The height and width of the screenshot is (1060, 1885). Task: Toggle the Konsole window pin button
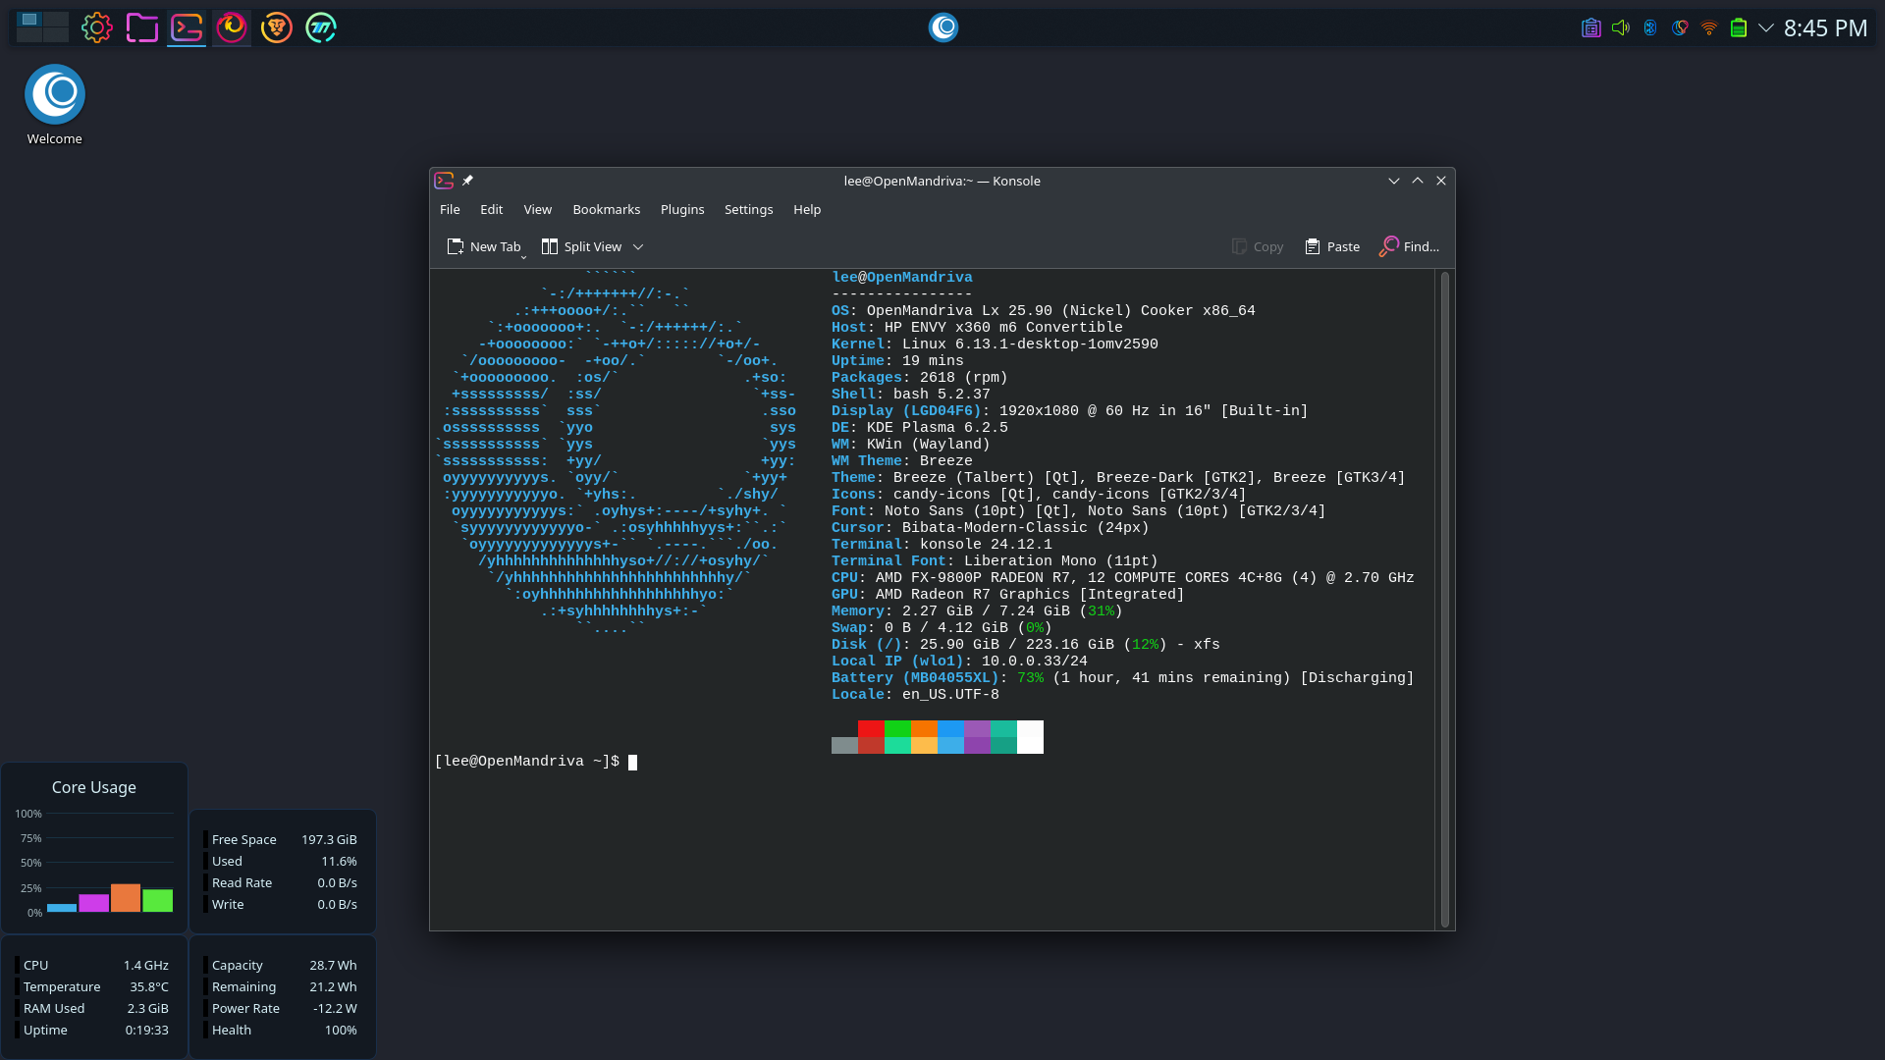click(468, 181)
